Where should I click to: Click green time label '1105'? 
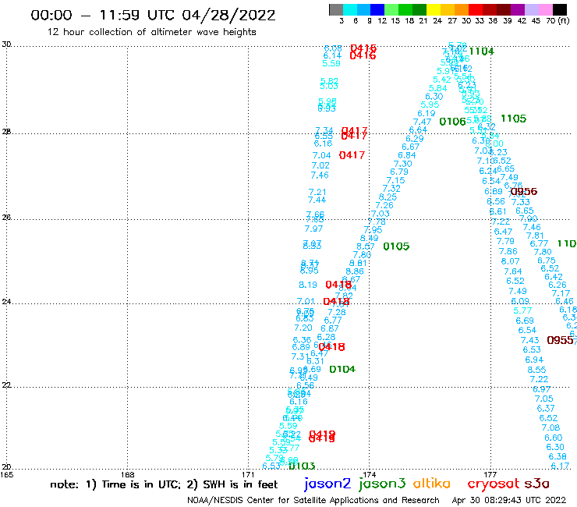513,119
